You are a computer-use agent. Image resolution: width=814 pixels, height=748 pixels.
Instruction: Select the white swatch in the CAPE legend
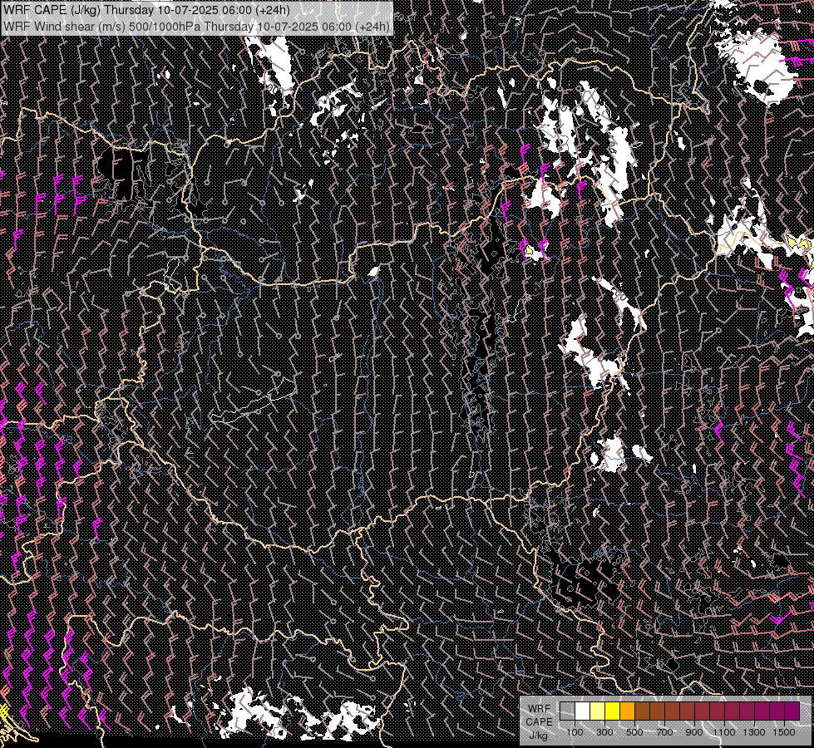click(583, 711)
